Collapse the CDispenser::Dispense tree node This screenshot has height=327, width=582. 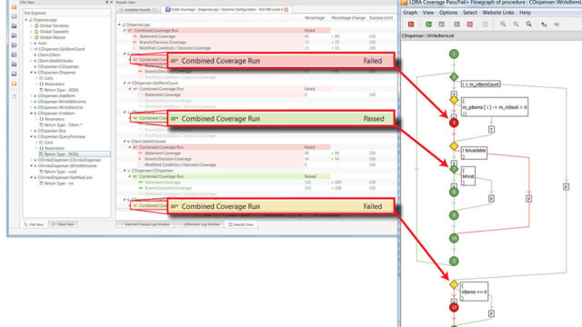point(31,73)
